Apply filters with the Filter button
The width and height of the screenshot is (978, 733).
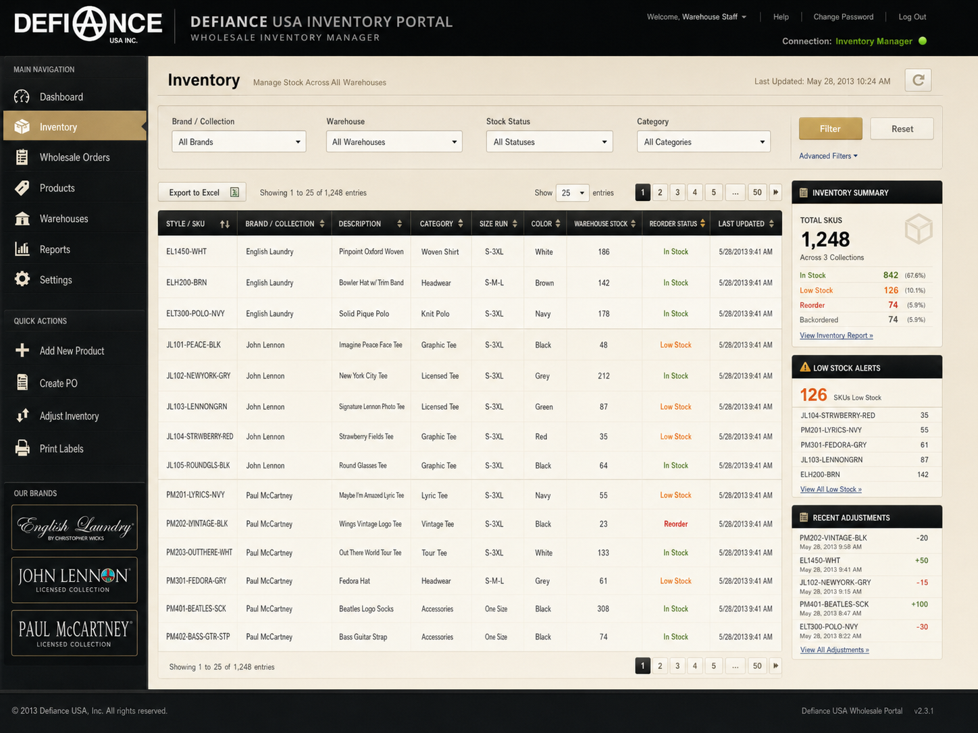coord(831,129)
